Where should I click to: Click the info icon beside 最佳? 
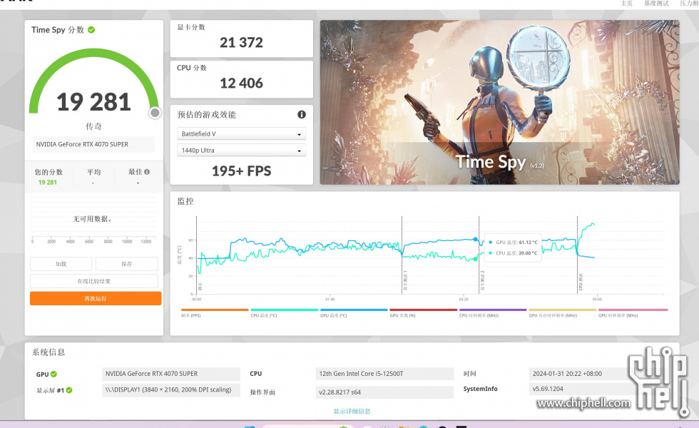(147, 172)
